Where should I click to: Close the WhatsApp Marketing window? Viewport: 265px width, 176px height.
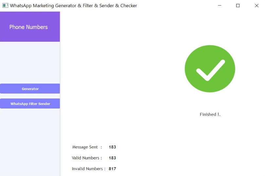[x=256, y=6]
